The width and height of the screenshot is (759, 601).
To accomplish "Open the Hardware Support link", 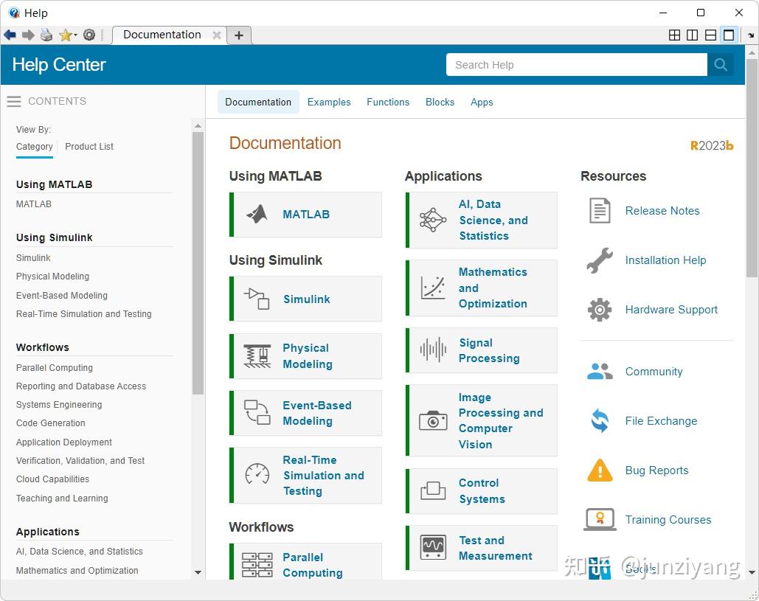I will (671, 310).
